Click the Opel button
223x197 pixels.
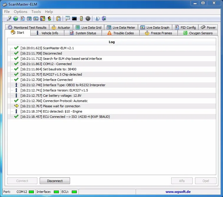click(206, 181)
